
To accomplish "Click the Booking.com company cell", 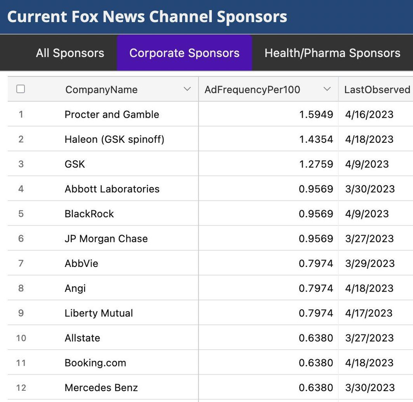I will [x=95, y=363].
